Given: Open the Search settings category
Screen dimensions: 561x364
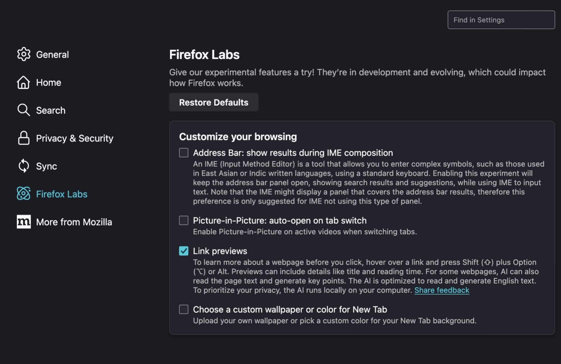Looking at the screenshot, I should [x=50, y=110].
